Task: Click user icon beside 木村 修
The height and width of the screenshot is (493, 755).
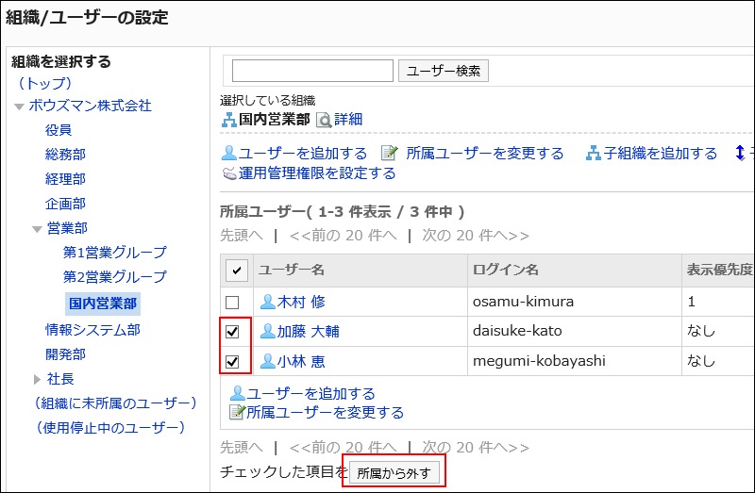Action: pyautogui.click(x=267, y=303)
